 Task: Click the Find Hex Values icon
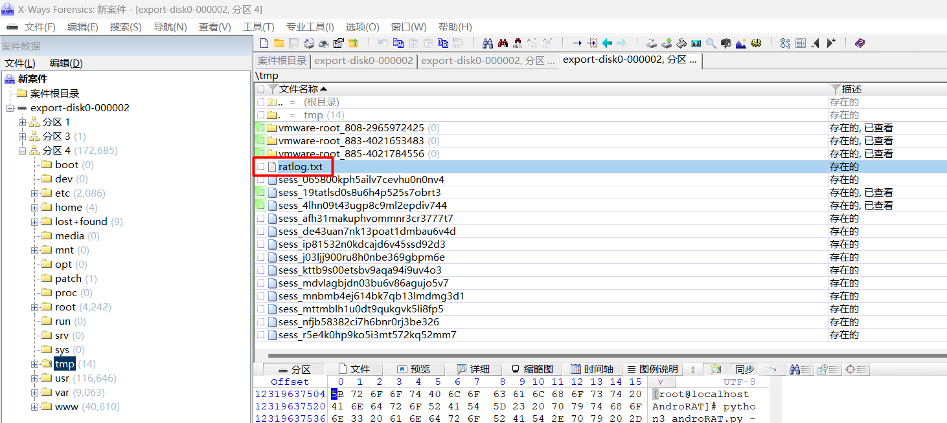click(x=518, y=43)
